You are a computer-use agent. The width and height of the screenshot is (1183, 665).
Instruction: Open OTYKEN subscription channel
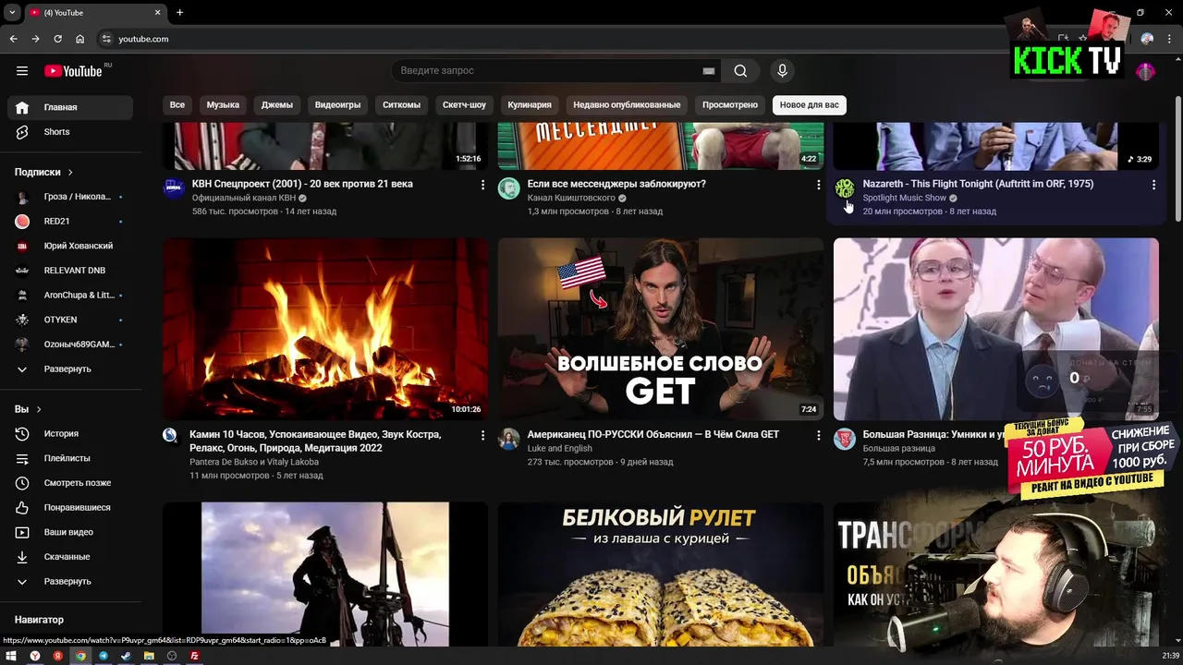[x=70, y=320]
